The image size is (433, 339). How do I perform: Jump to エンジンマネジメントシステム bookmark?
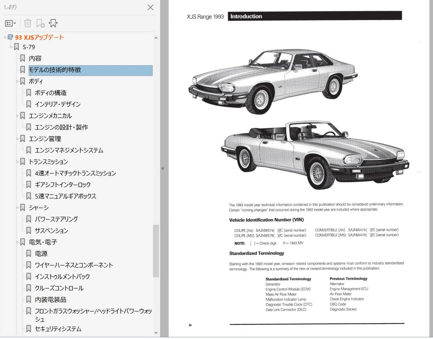pos(69,150)
